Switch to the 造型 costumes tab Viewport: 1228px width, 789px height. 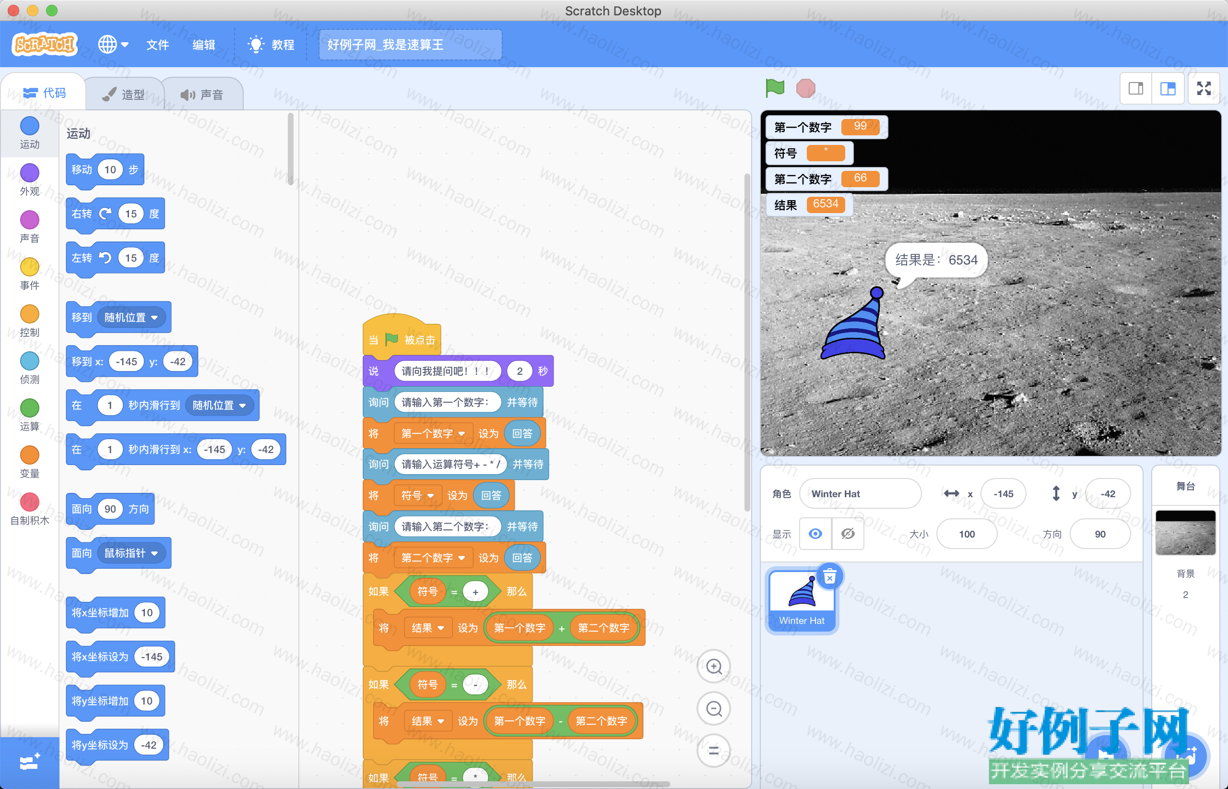pyautogui.click(x=124, y=94)
